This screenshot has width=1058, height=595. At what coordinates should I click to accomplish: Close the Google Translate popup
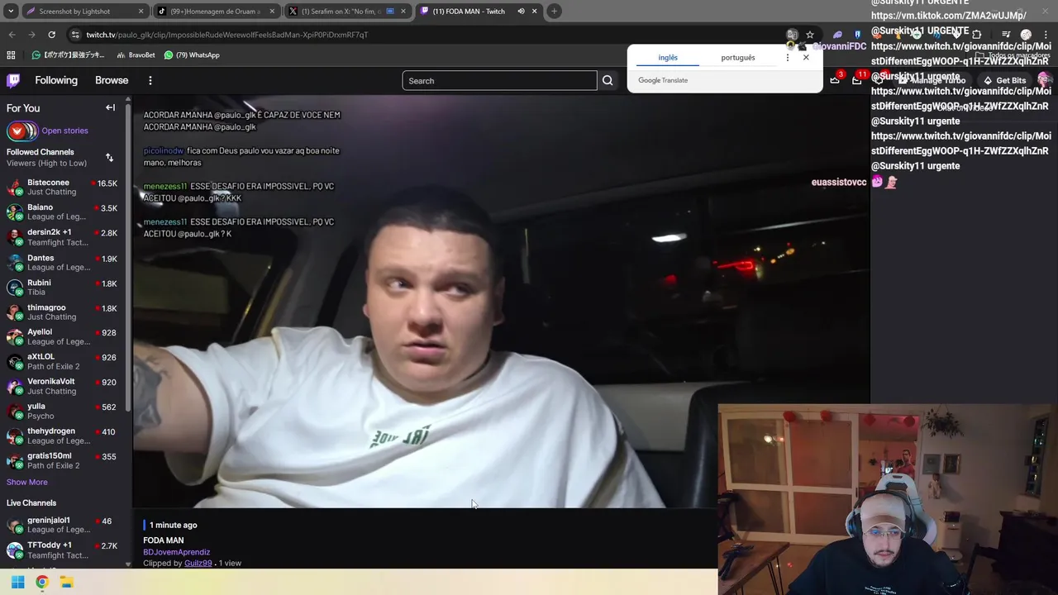click(x=806, y=57)
